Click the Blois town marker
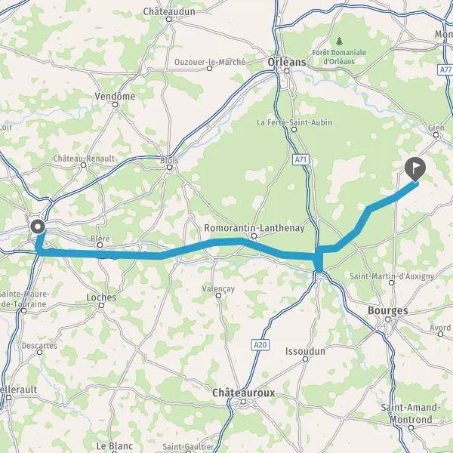This screenshot has height=453, width=453. (170, 168)
